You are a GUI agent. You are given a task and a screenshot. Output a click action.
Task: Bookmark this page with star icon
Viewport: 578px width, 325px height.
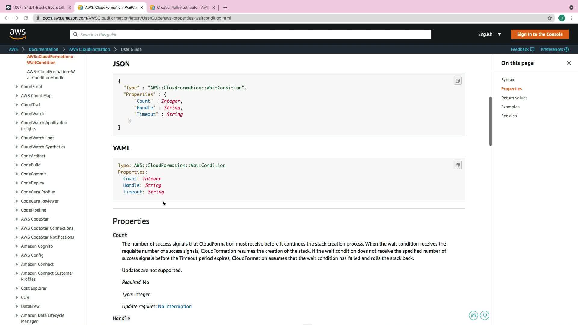[x=549, y=18]
